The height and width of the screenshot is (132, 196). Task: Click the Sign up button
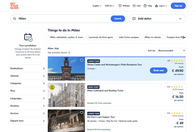pyautogui.click(x=178, y=6)
